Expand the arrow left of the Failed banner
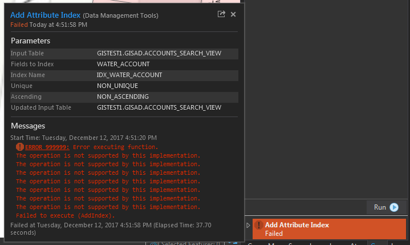410x245 pixels. (x=248, y=226)
